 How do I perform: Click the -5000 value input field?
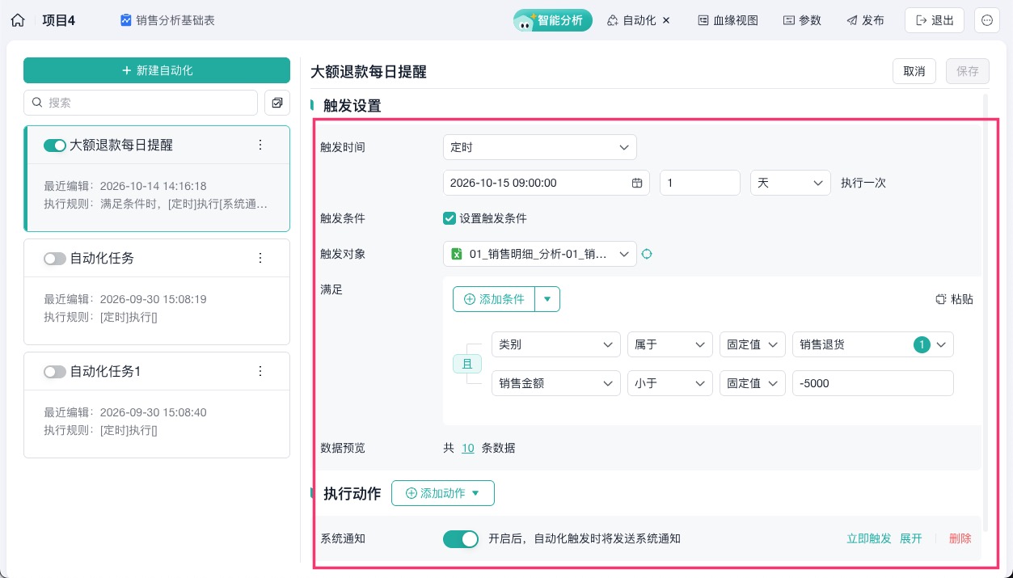coord(873,383)
